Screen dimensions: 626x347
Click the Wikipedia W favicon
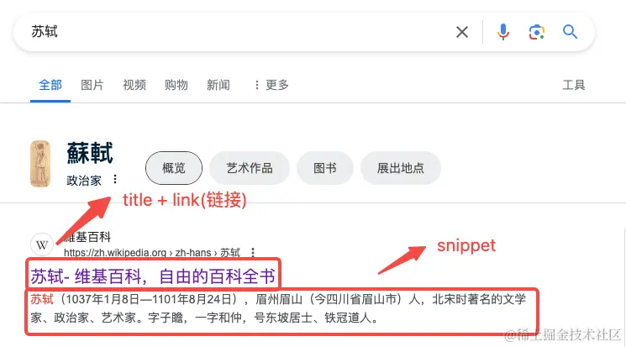(42, 244)
